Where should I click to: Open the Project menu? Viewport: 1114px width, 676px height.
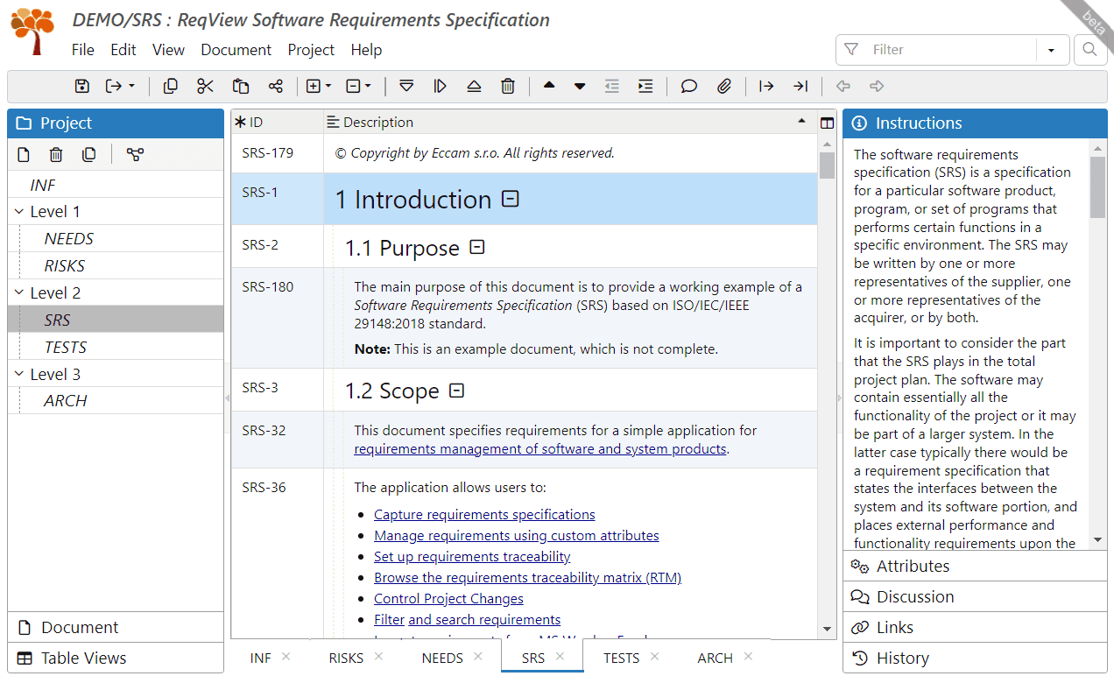pos(311,50)
